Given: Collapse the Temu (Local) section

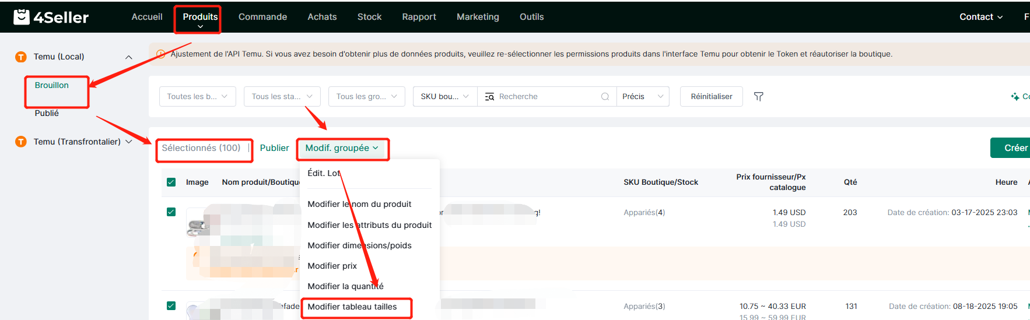Looking at the screenshot, I should coord(129,57).
